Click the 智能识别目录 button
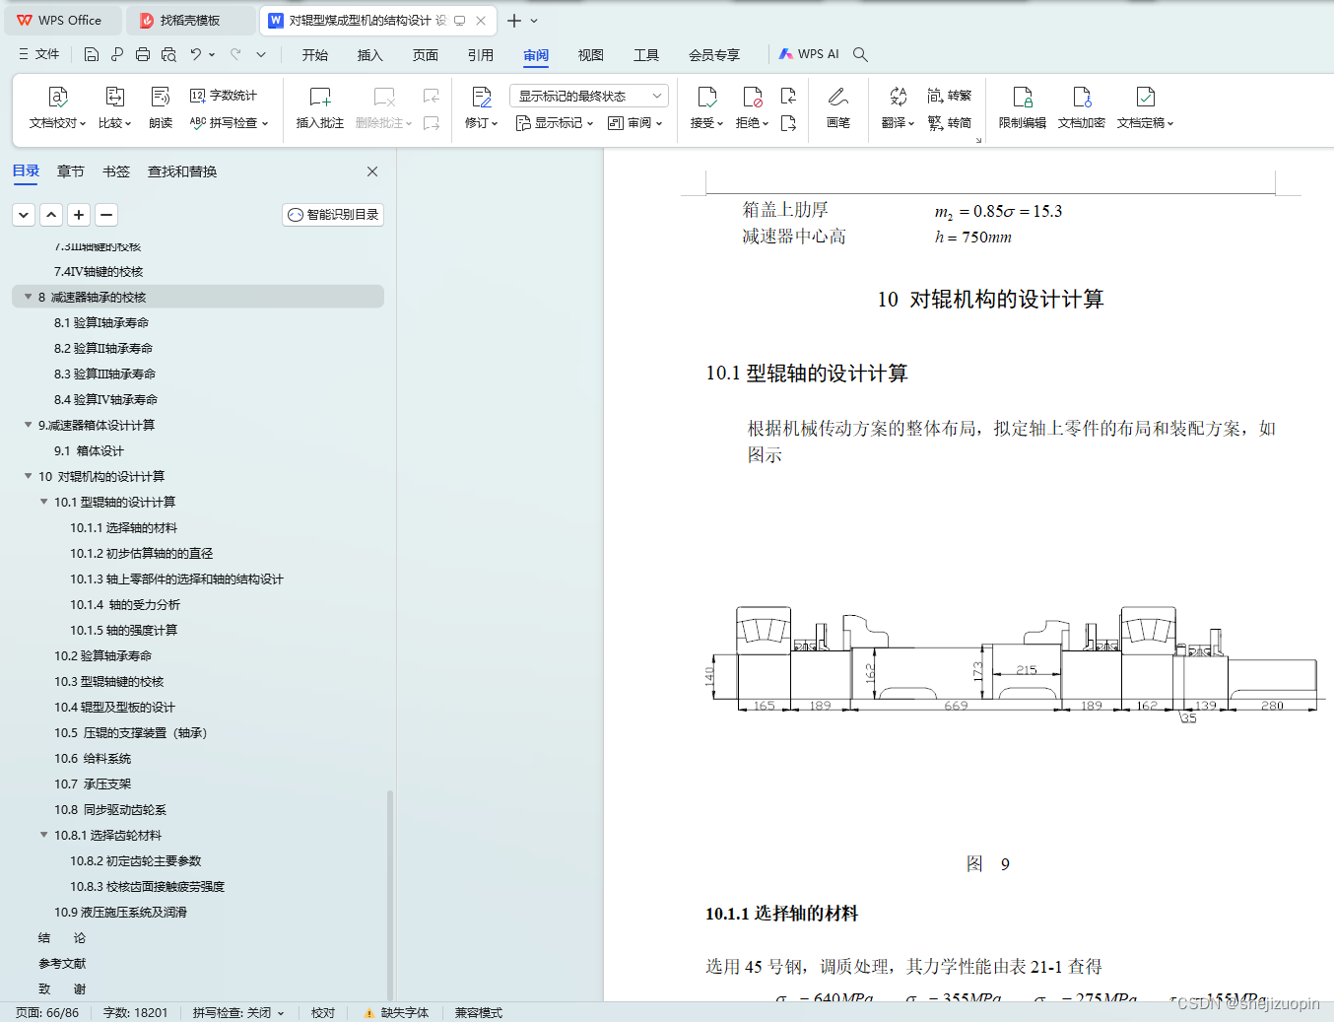Image resolution: width=1334 pixels, height=1022 pixels. [x=333, y=215]
